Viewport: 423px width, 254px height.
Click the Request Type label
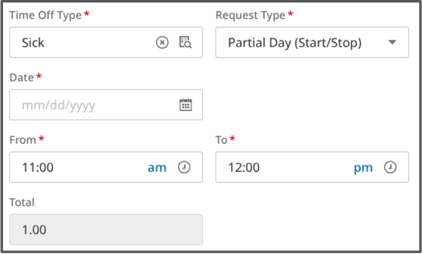250,15
